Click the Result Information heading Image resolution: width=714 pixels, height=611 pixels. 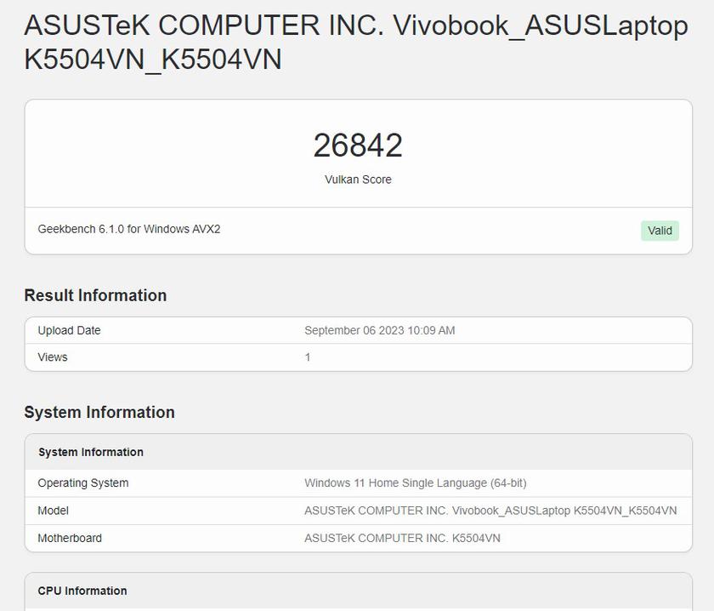(x=95, y=295)
